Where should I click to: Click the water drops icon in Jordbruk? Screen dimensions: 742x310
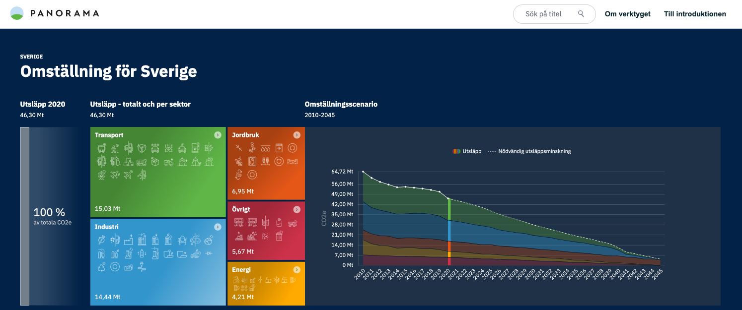(x=266, y=148)
